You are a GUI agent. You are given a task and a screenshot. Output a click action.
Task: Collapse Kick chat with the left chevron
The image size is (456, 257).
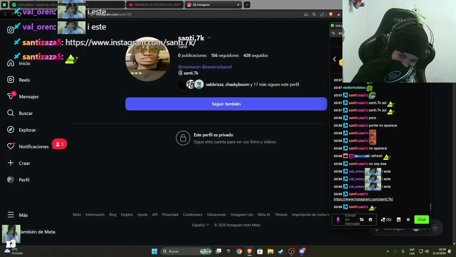[x=335, y=59]
